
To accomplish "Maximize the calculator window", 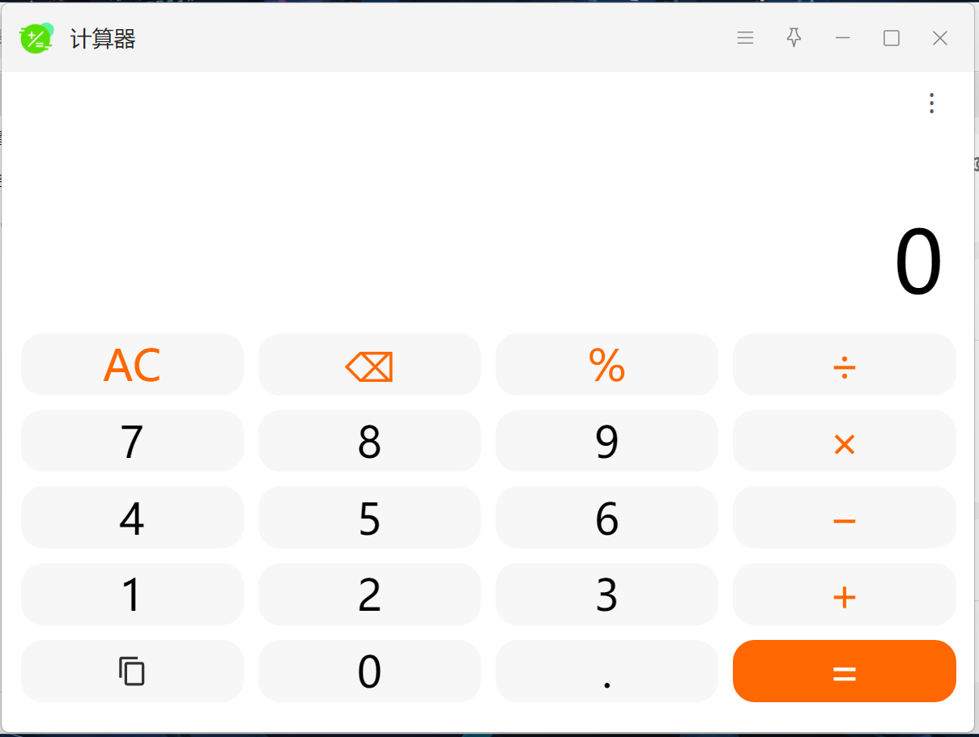I will click(x=892, y=38).
